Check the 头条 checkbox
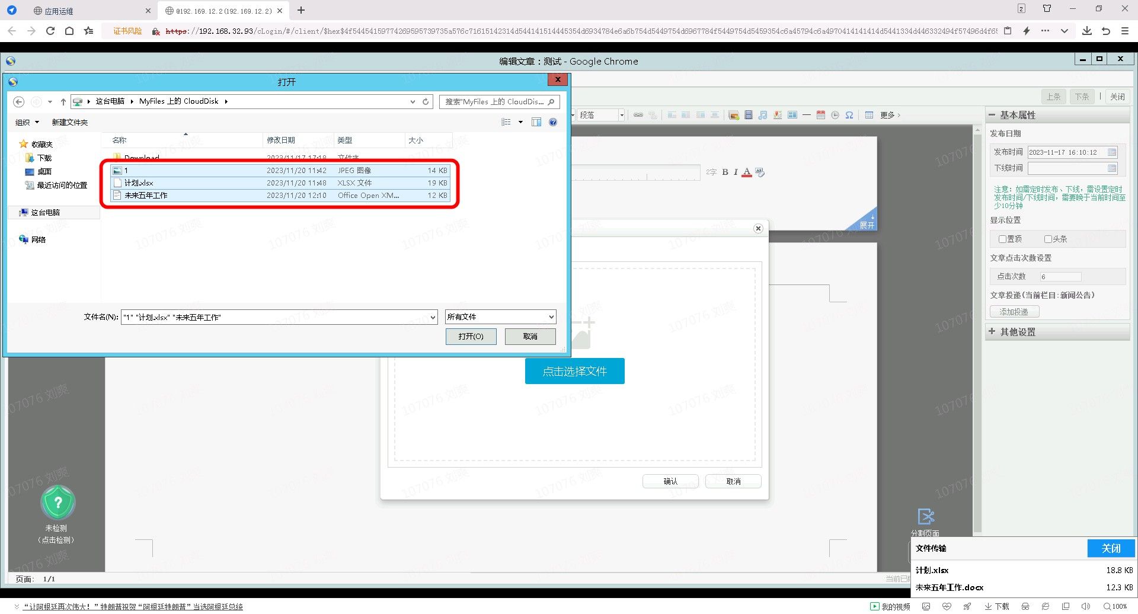The width and height of the screenshot is (1138, 614). (x=1048, y=239)
